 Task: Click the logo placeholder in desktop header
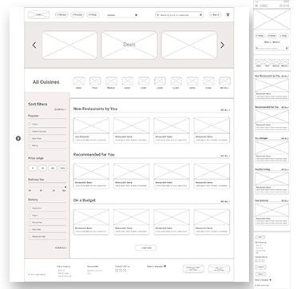coord(38,14)
